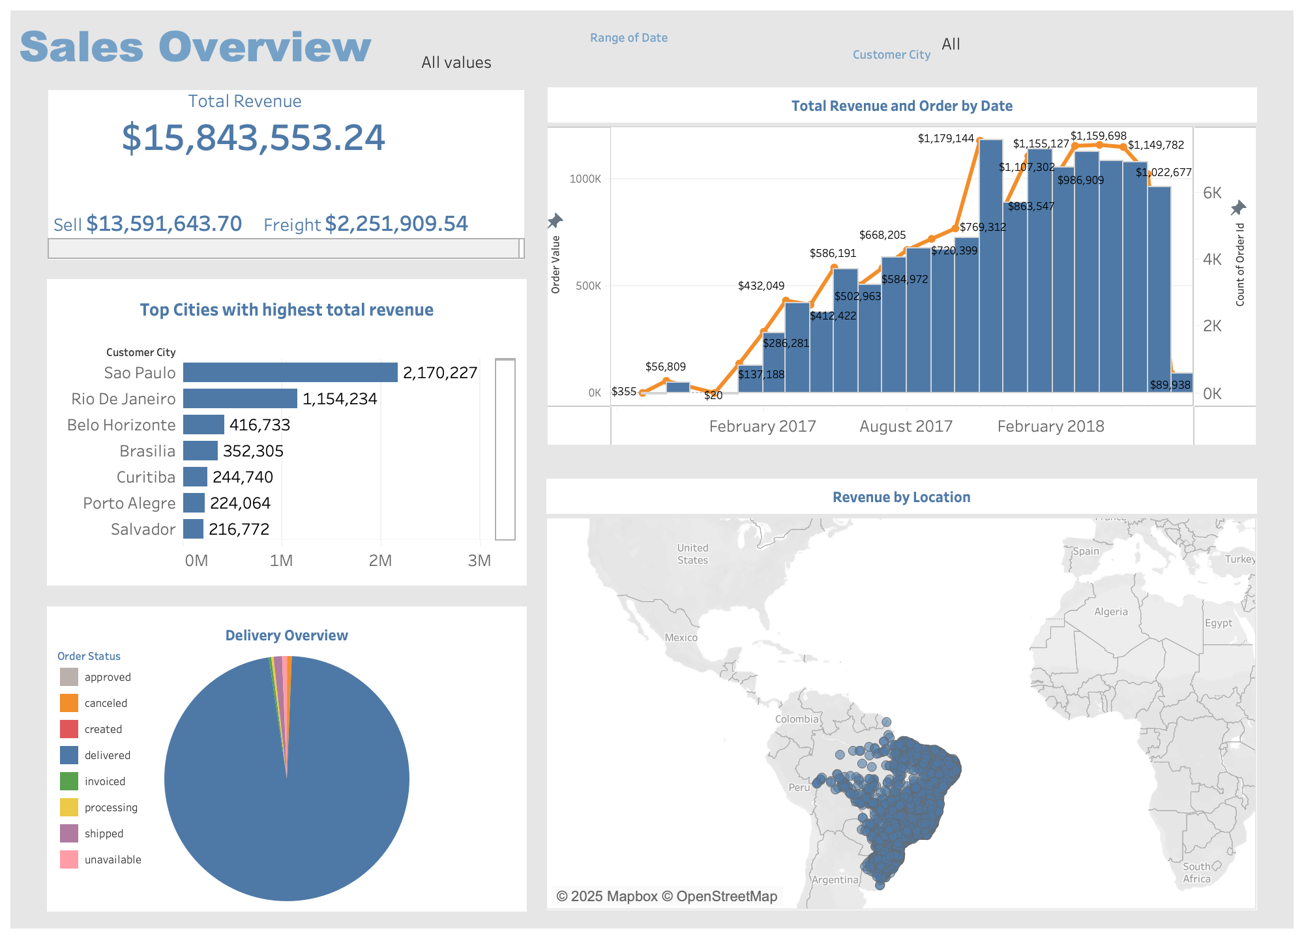Click the Customer City filter label
This screenshot has width=1304, height=939.
(x=891, y=55)
